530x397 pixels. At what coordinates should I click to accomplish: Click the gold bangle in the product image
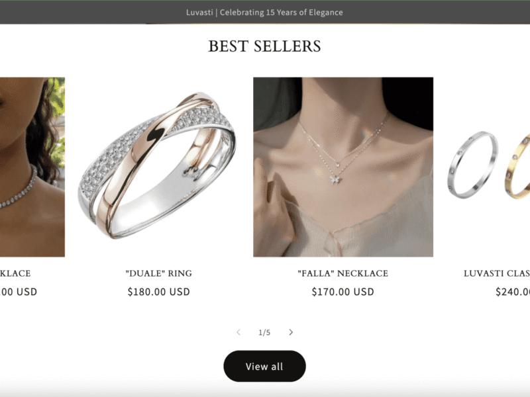click(x=518, y=166)
